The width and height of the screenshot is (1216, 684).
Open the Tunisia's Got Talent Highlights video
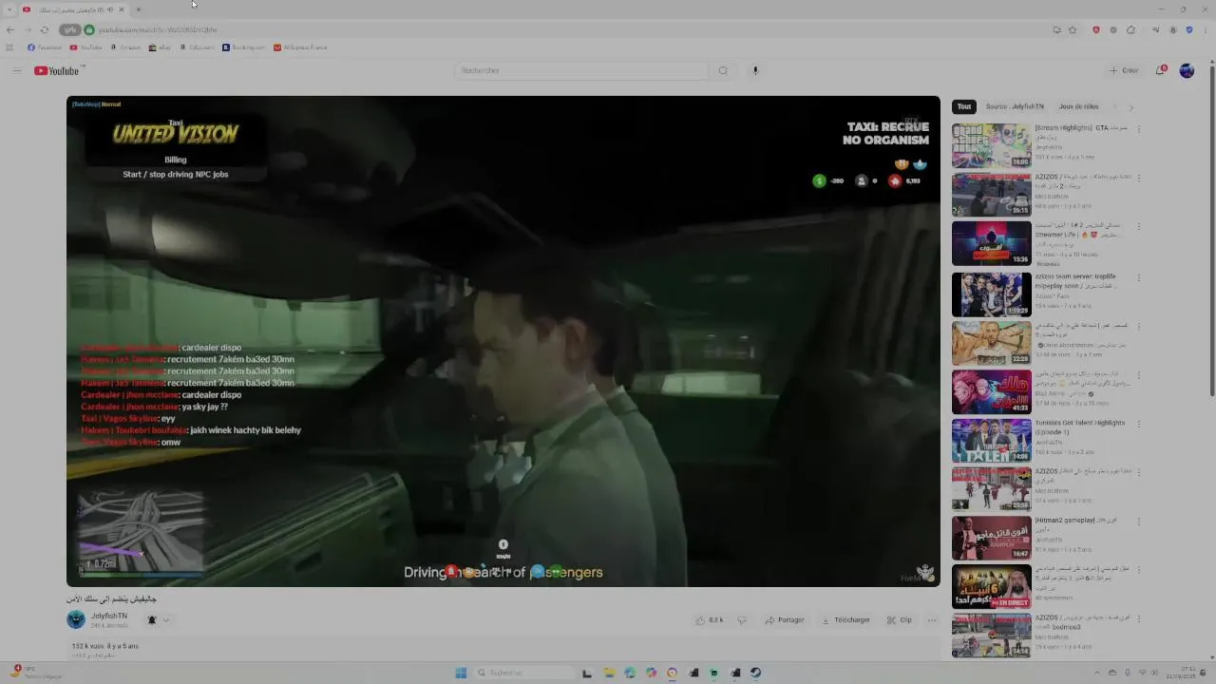[991, 440]
